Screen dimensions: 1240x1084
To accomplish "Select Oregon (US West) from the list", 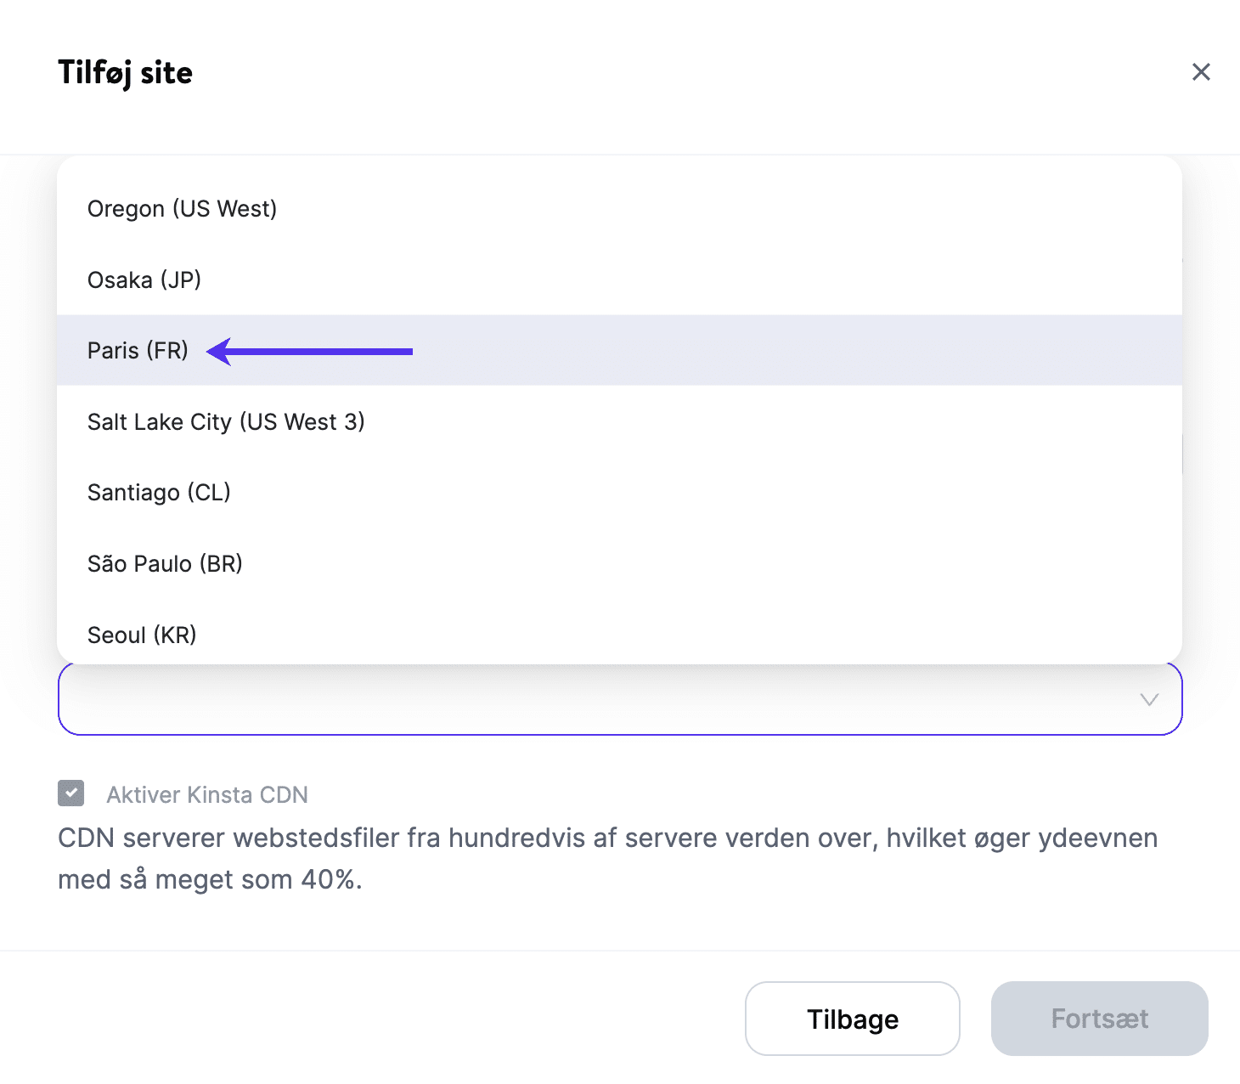I will tap(183, 209).
